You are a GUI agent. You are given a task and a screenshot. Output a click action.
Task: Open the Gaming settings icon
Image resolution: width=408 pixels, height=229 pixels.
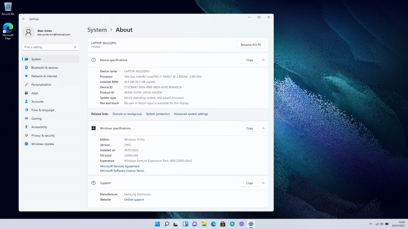click(x=26, y=119)
